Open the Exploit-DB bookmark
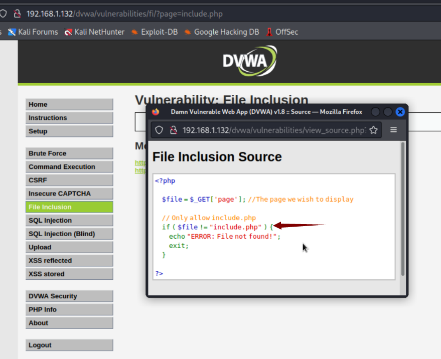Screen dimensions: 441x359 pyautogui.click(x=155, y=32)
